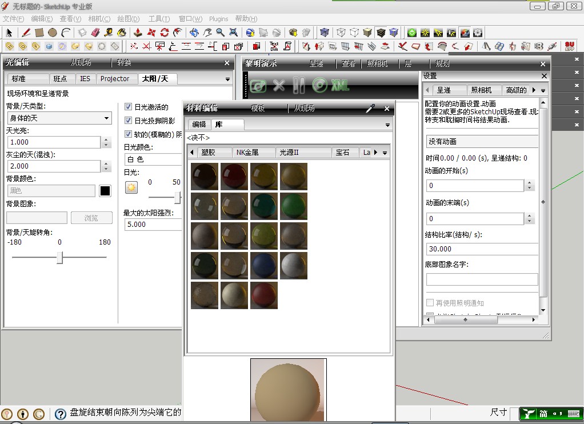584x424 pixels.
Task: Open the Plugins menu
Action: 219,19
